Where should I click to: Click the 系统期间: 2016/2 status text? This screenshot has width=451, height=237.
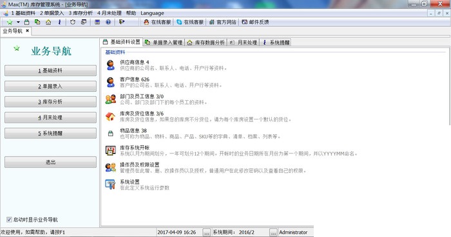(233, 233)
